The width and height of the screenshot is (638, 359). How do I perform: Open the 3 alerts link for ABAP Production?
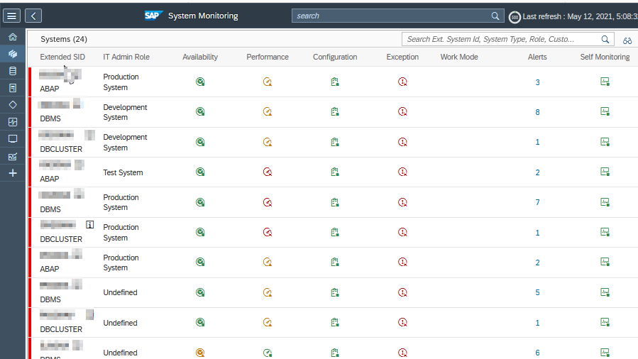537,82
